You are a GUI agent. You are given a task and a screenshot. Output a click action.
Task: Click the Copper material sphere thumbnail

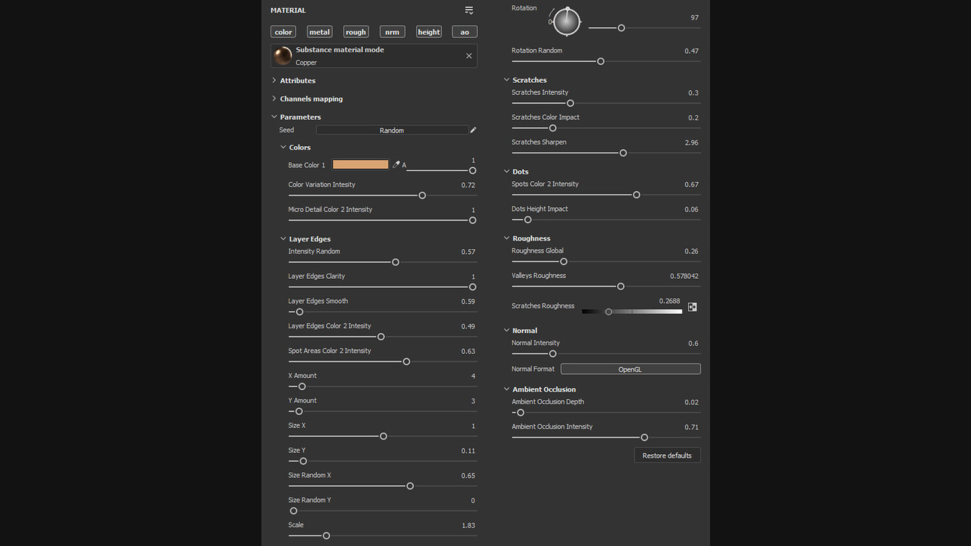point(283,56)
